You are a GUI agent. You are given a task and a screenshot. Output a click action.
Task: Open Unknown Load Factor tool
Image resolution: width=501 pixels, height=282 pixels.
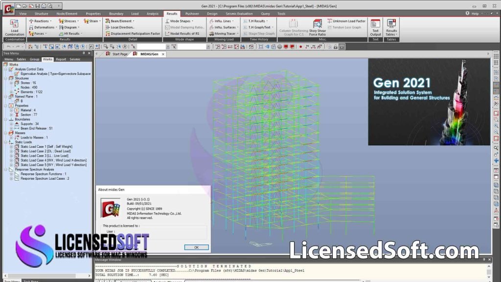[x=346, y=21]
